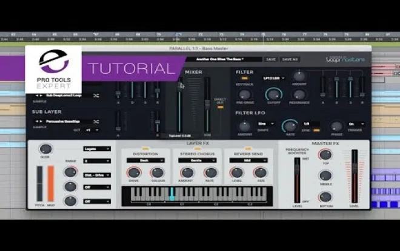Click the Master FX Bottom knob
The height and width of the screenshot is (251, 400).
pyautogui.click(x=325, y=197)
